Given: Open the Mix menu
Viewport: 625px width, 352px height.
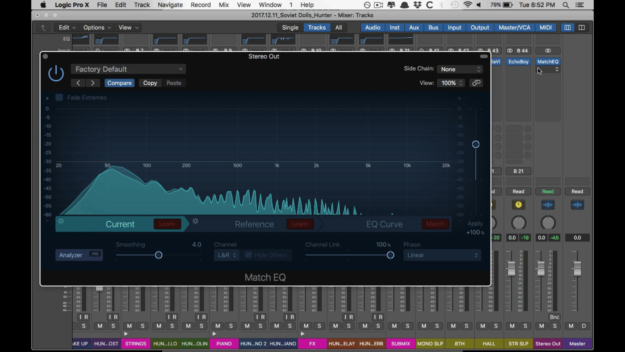Looking at the screenshot, I should (x=224, y=5).
